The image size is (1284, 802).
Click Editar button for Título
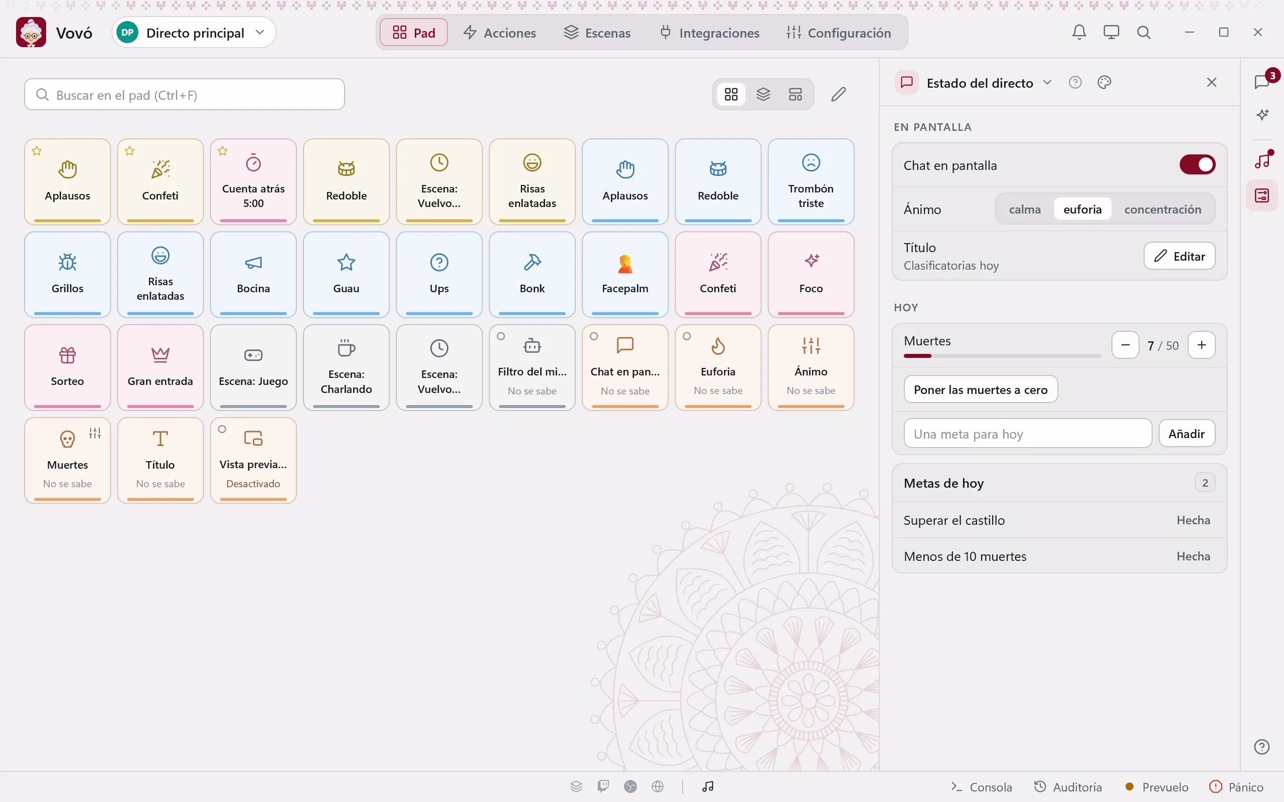tap(1179, 256)
